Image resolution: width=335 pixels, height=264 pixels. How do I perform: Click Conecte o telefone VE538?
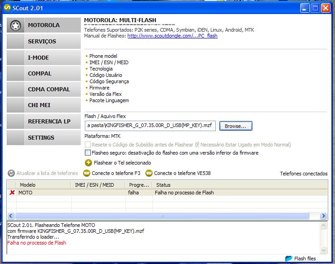[x=182, y=173]
